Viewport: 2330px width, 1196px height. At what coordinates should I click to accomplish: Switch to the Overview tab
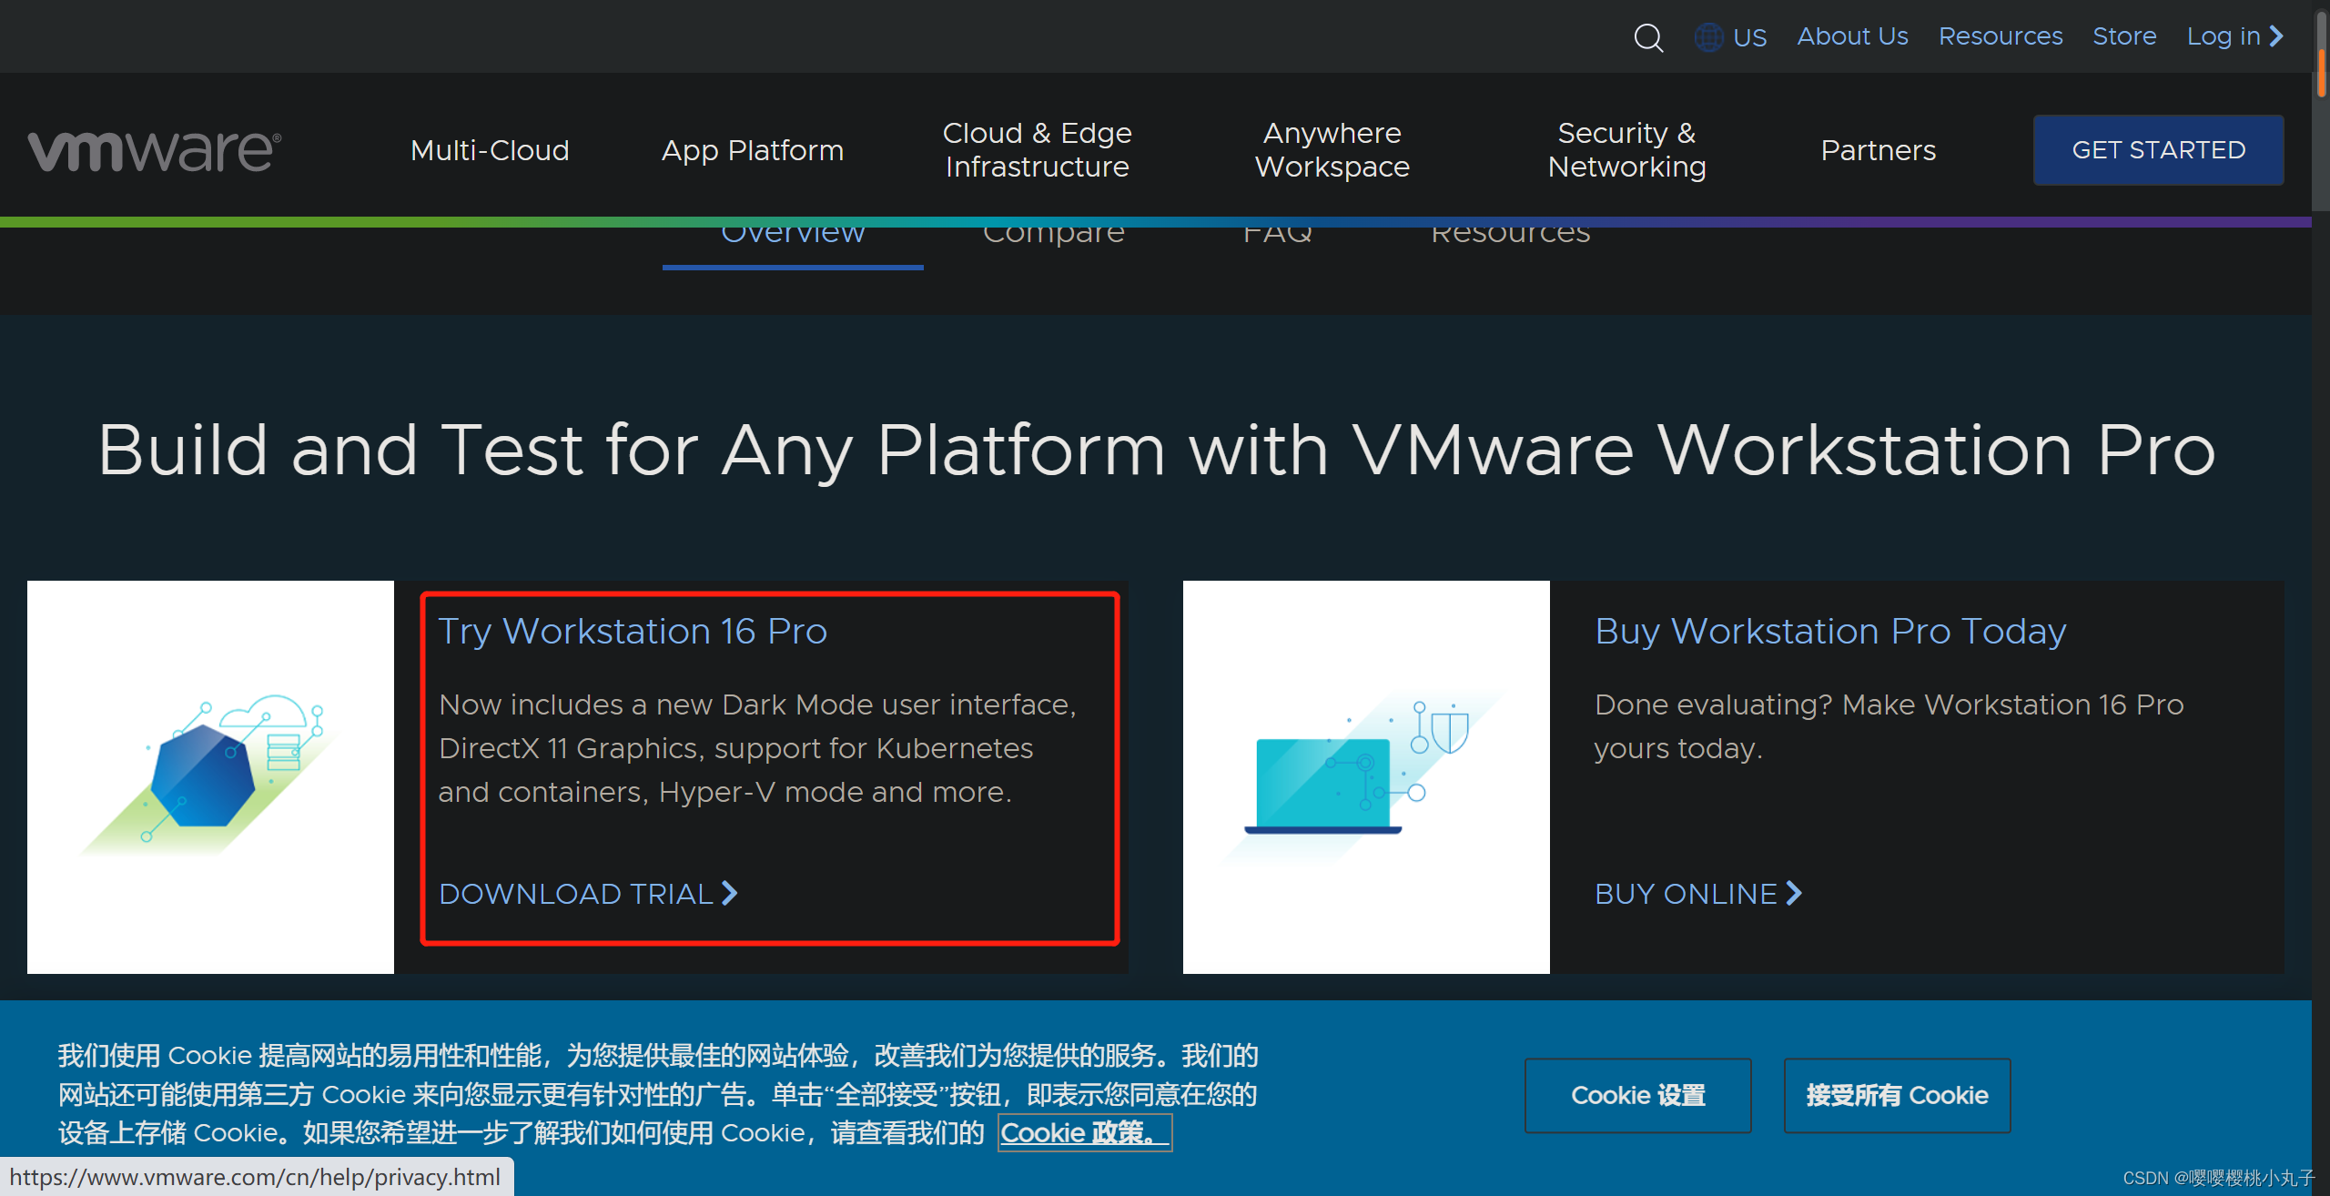(793, 237)
